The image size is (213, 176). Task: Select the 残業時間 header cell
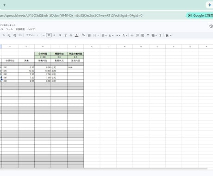point(59,54)
